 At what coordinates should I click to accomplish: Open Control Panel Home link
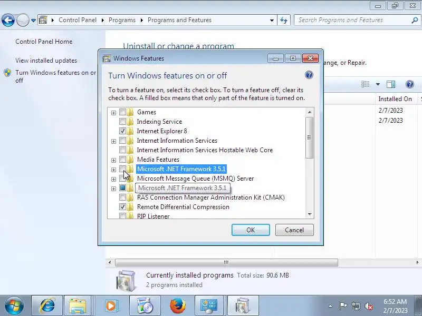tap(44, 42)
